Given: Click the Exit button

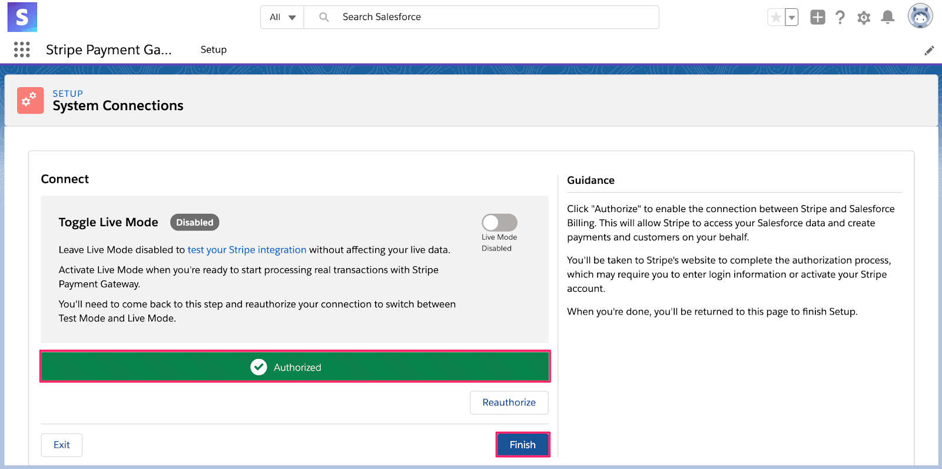Looking at the screenshot, I should pos(61,445).
